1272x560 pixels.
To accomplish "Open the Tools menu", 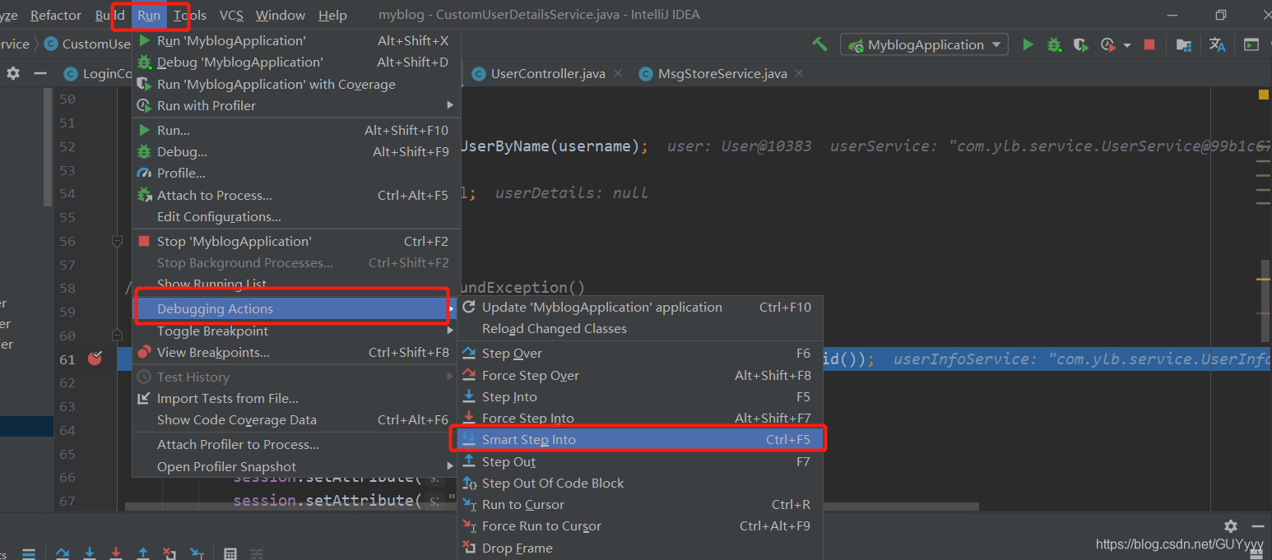I will coord(190,15).
